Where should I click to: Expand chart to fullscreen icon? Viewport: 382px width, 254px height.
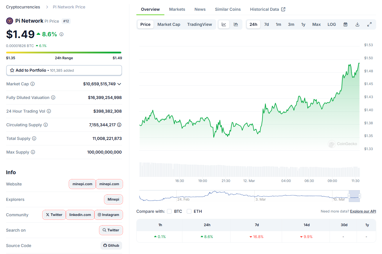(369, 24)
